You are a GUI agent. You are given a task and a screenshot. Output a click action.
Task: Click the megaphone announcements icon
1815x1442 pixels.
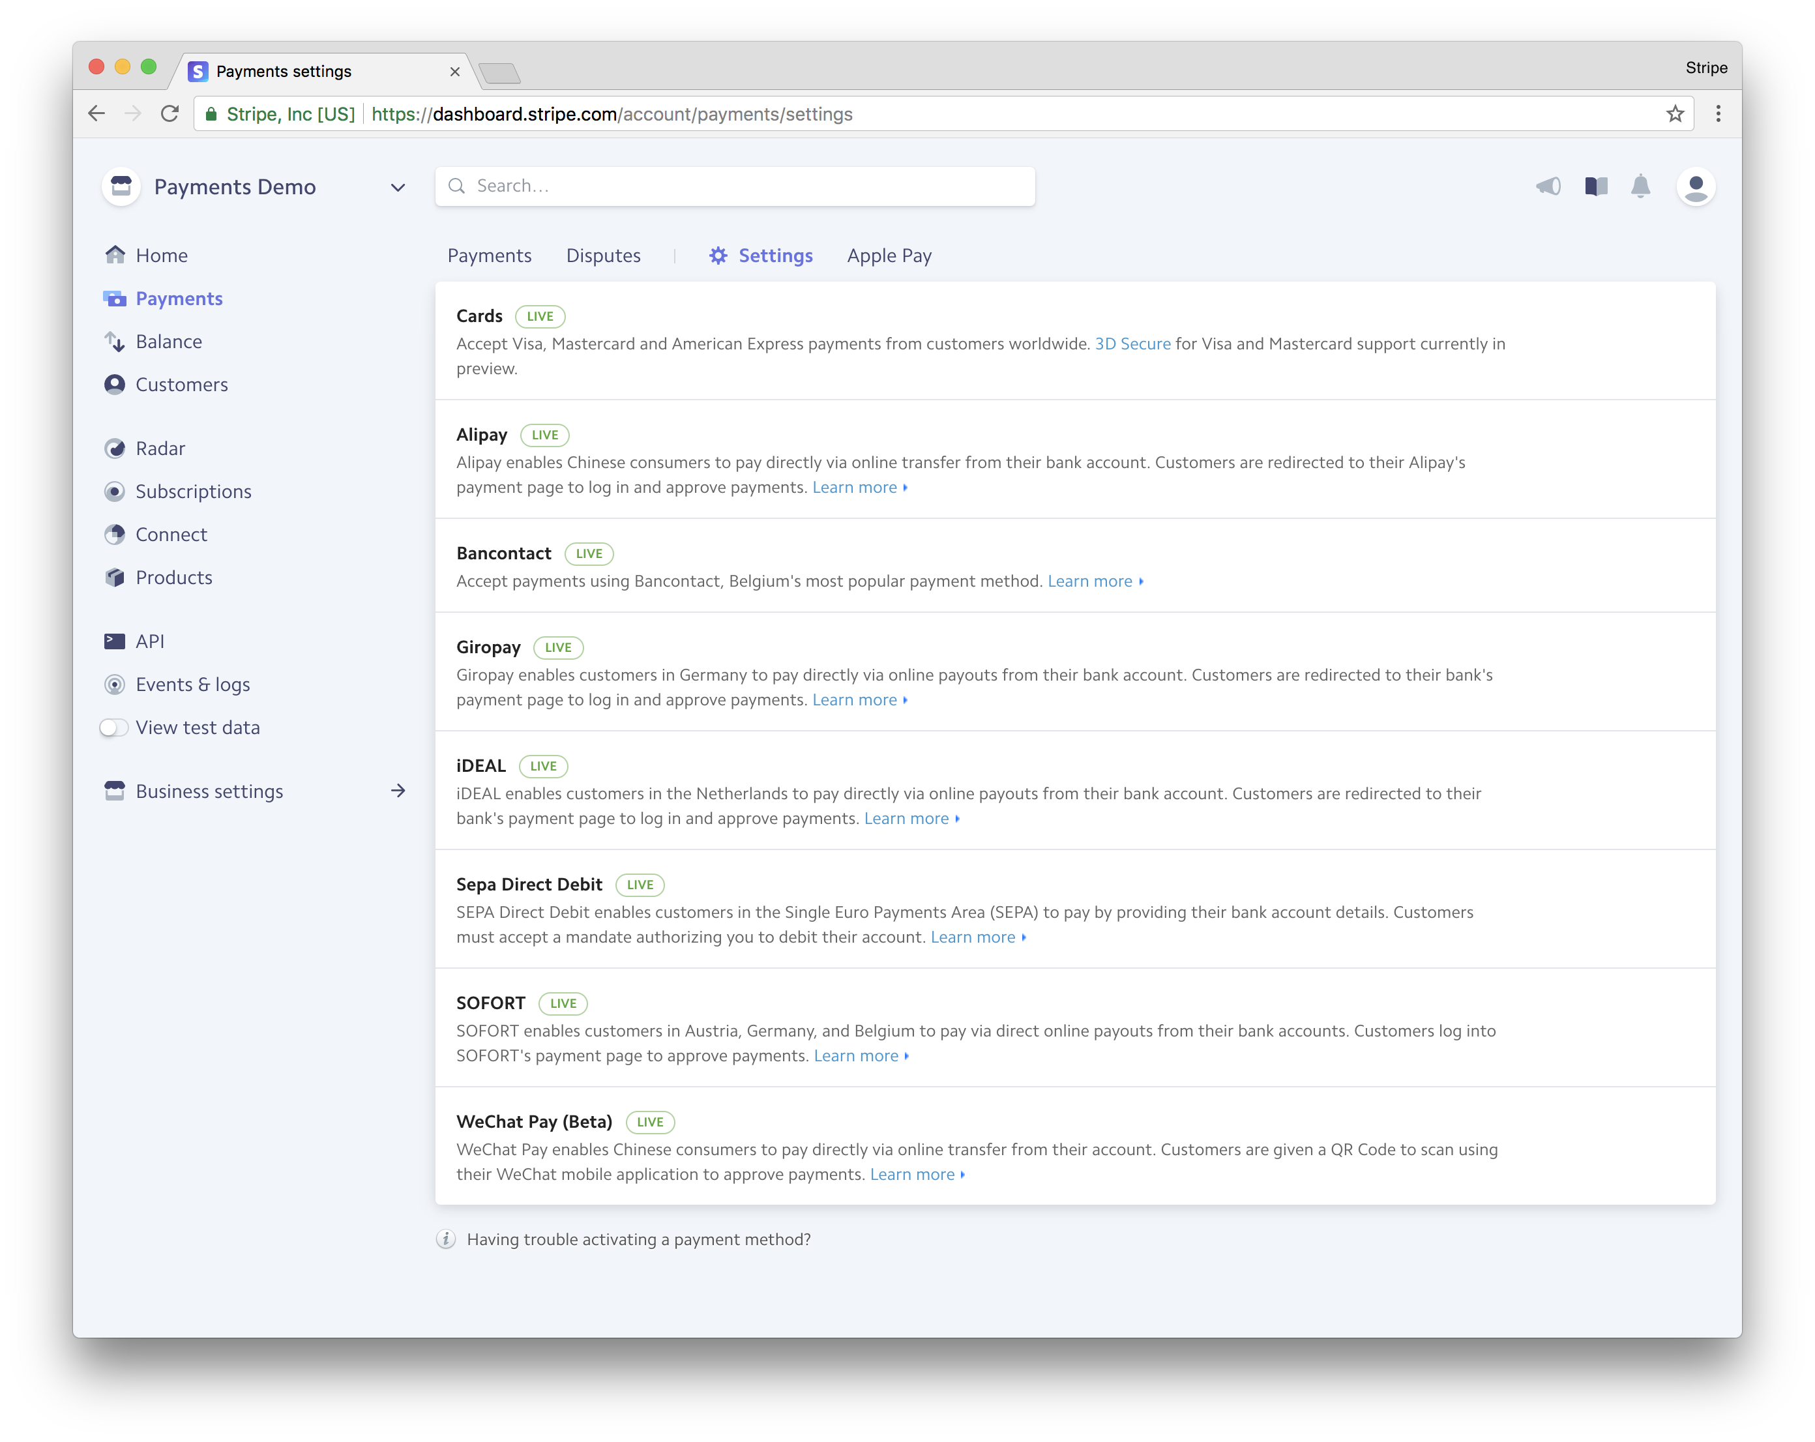(x=1548, y=186)
